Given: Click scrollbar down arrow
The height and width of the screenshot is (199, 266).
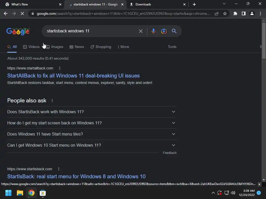Looking at the screenshot, I should pos(264,180).
